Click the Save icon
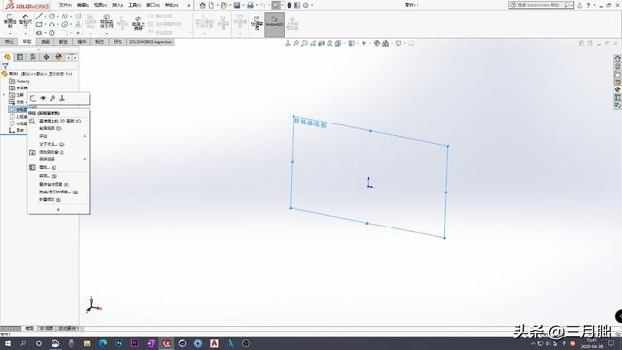Image resolution: width=622 pixels, height=350 pixels. 237,5
